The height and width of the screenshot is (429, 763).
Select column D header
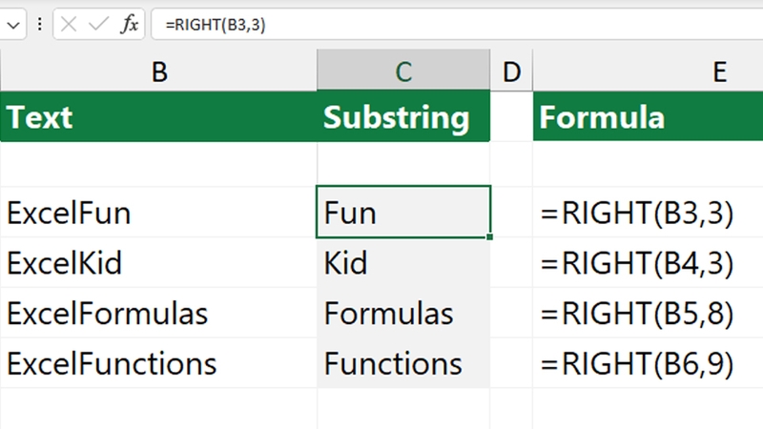511,71
